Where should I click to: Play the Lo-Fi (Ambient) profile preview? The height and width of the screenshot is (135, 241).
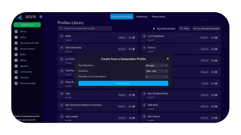coord(144,36)
